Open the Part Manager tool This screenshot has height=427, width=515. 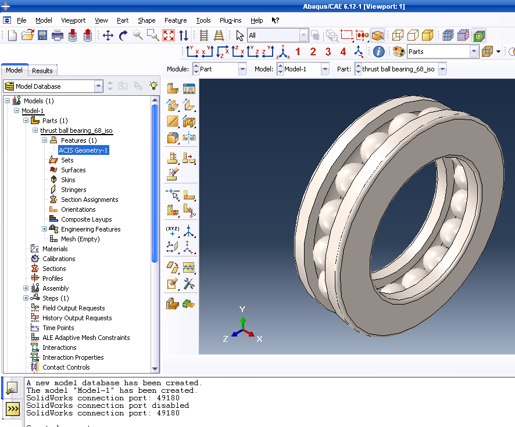pos(189,89)
